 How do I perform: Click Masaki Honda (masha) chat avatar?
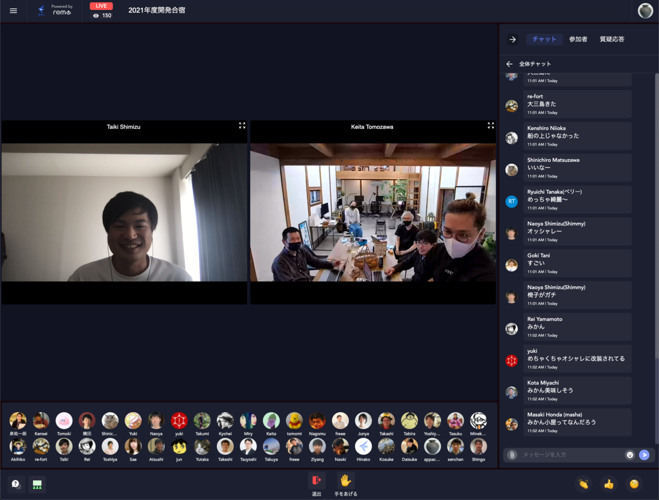(511, 424)
